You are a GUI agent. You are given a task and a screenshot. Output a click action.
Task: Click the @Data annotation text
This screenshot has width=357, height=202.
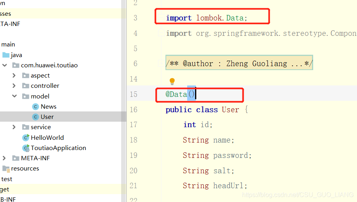(176, 94)
